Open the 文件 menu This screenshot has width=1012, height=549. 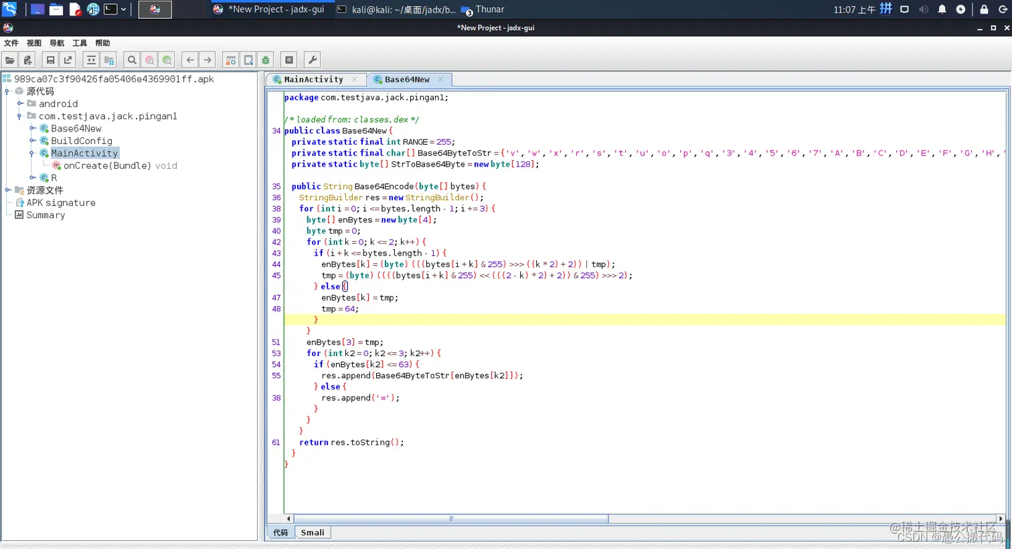[x=11, y=43]
